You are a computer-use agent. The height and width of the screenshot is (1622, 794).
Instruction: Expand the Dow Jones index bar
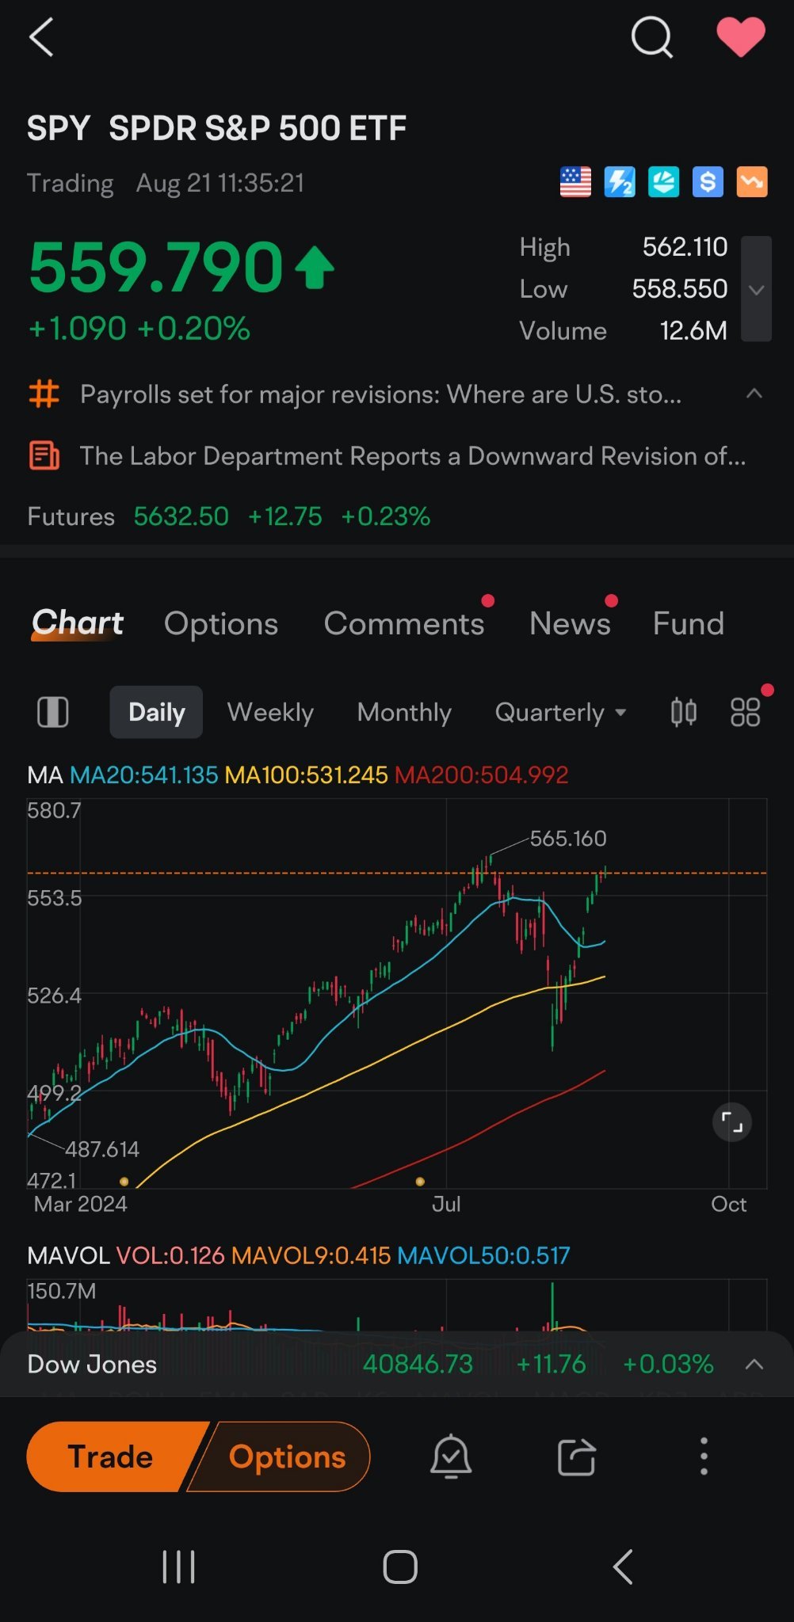(x=754, y=1364)
